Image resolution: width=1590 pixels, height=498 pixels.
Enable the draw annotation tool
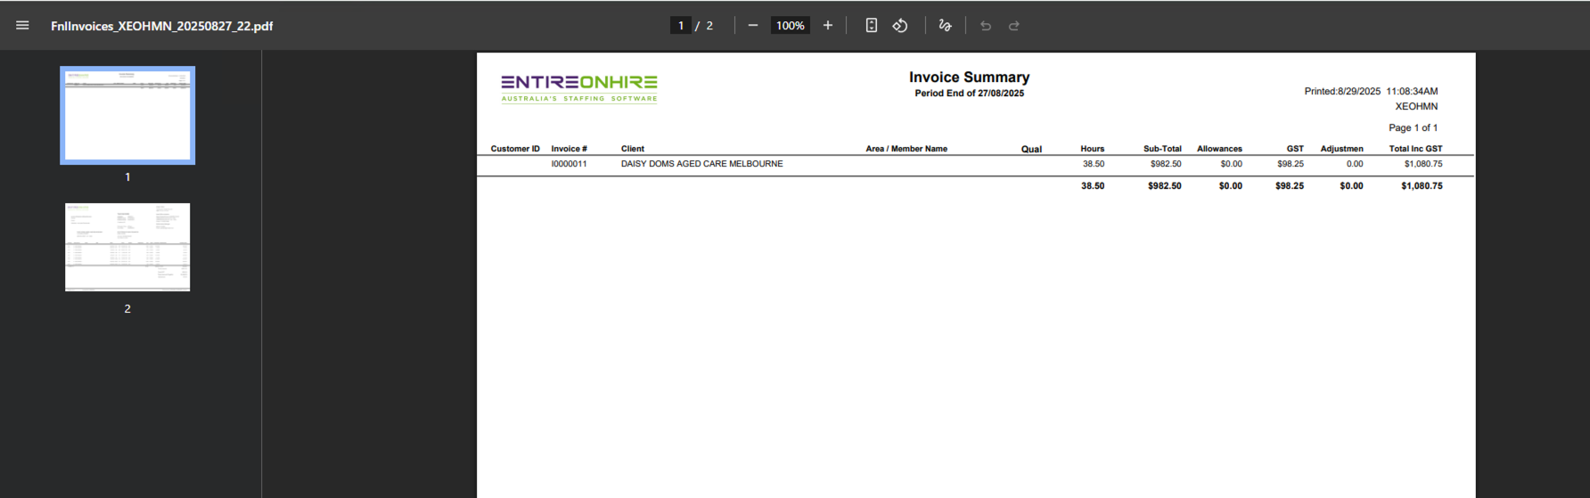point(945,26)
